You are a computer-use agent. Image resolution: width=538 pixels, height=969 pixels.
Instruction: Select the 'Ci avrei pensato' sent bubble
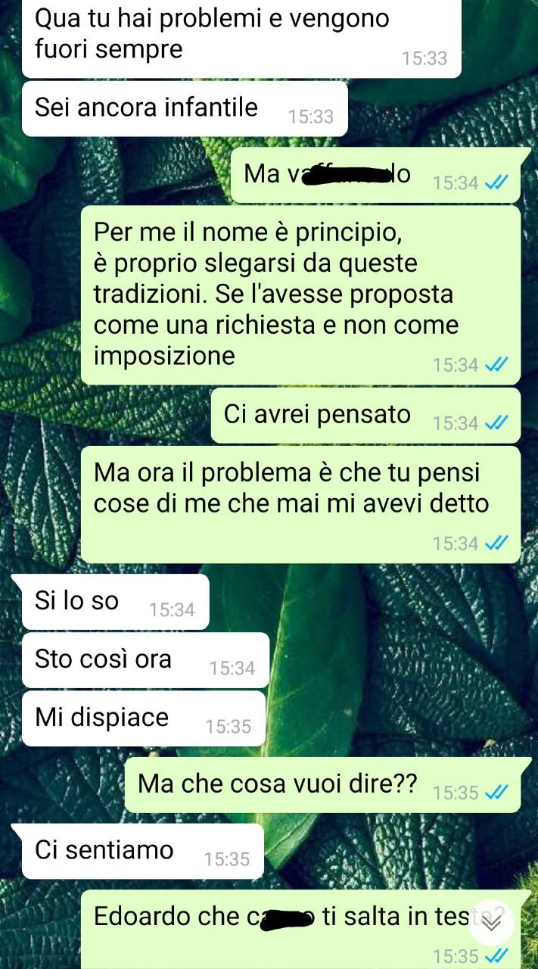pyautogui.click(x=365, y=416)
